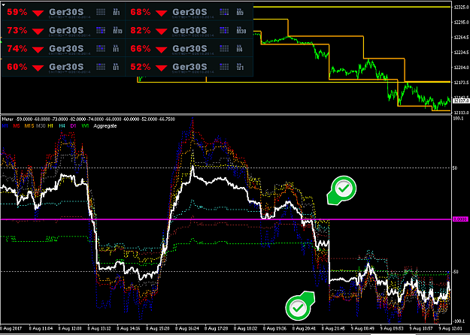Click the 12173.5 price axis label
Screen dimensions: 470x335
461,82
